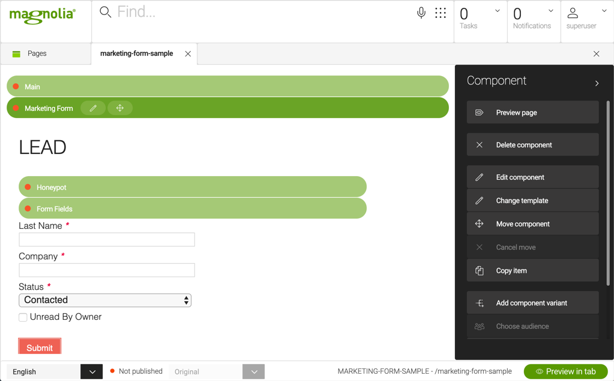Open the Status Contacted dropdown

click(x=105, y=300)
